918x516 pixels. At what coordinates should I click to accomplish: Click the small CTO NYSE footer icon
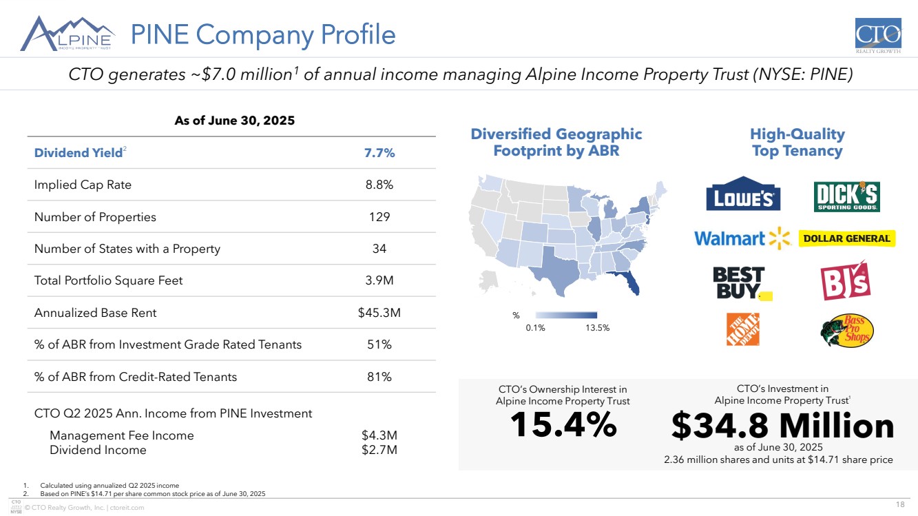coord(15,507)
